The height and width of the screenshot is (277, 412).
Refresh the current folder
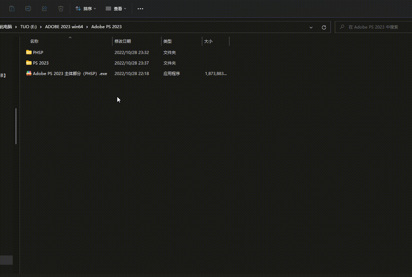[324, 27]
